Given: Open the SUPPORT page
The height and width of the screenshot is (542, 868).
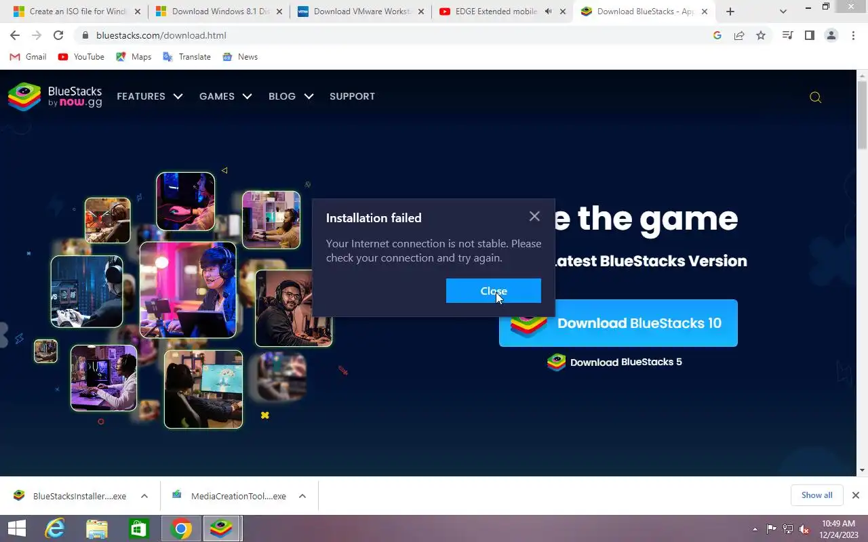Looking at the screenshot, I should tap(352, 96).
